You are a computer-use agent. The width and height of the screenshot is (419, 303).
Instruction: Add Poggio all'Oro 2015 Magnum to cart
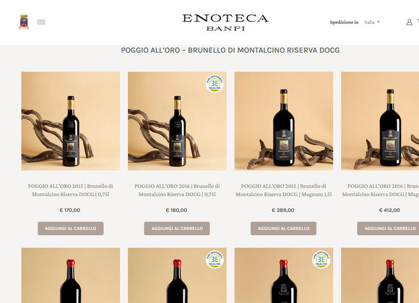pos(283,229)
